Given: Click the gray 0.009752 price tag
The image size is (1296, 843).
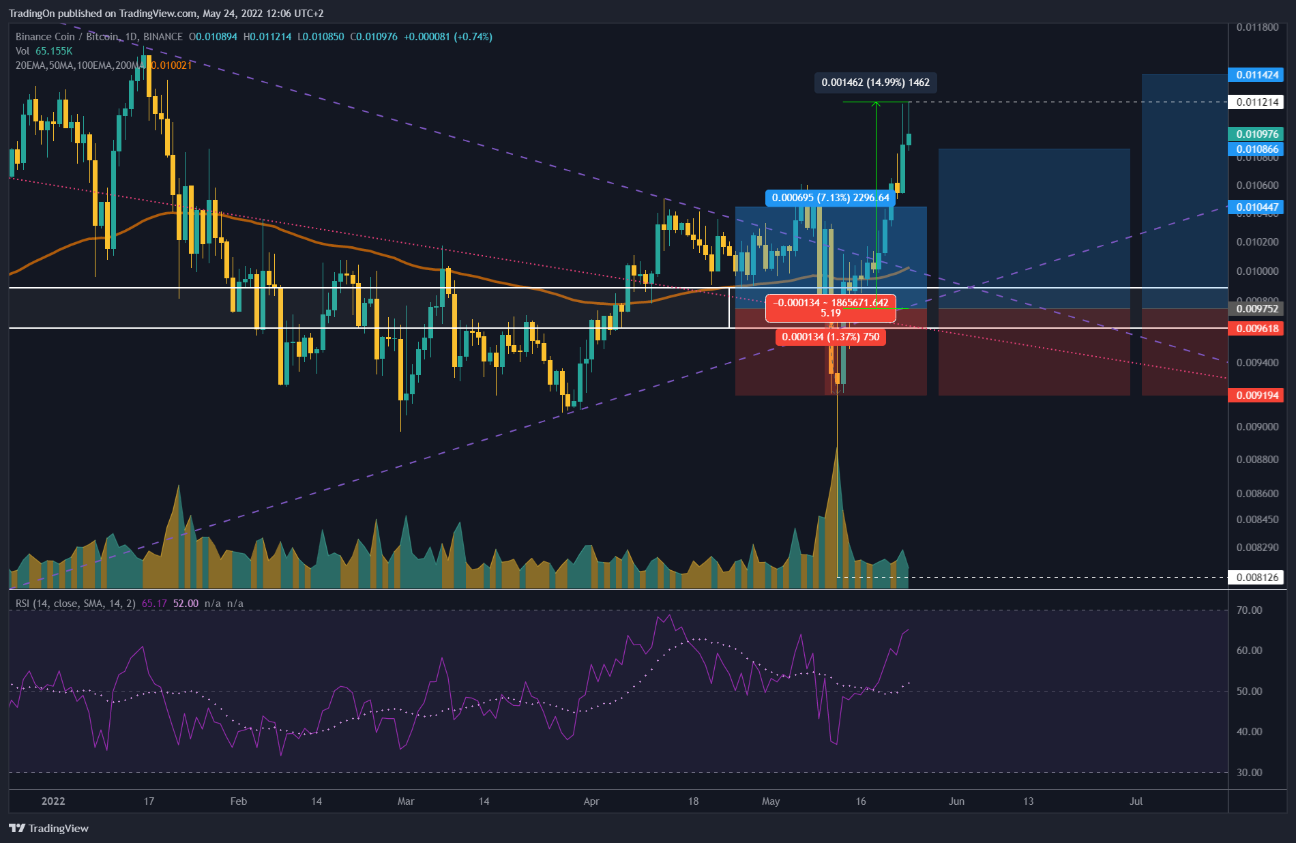Looking at the screenshot, I should click(1257, 308).
